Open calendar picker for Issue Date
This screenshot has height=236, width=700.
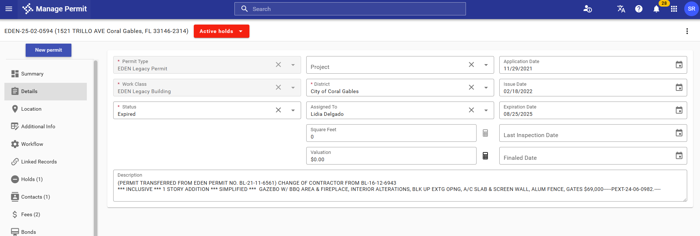[679, 88]
